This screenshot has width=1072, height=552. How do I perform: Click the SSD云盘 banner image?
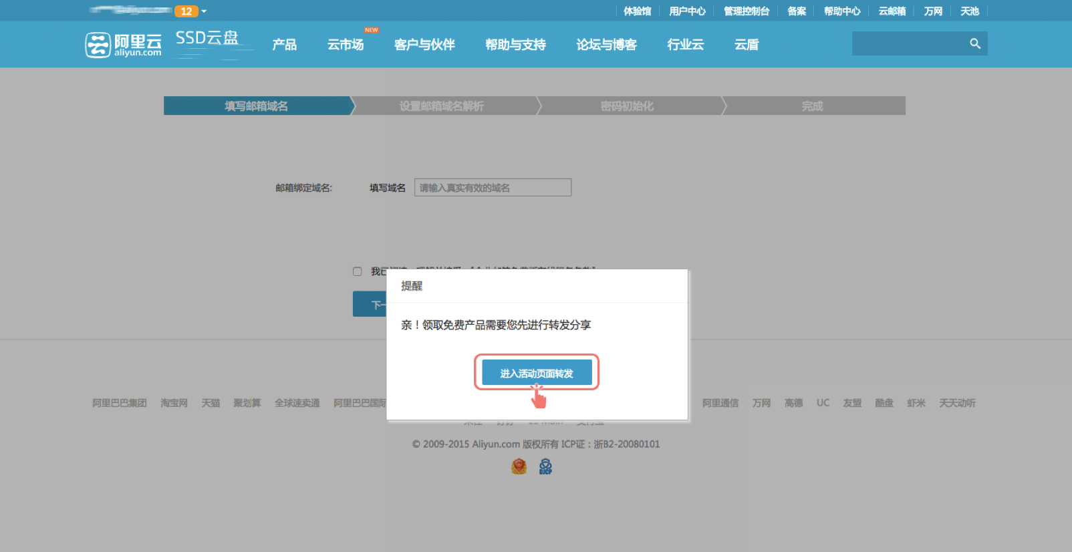pos(208,44)
